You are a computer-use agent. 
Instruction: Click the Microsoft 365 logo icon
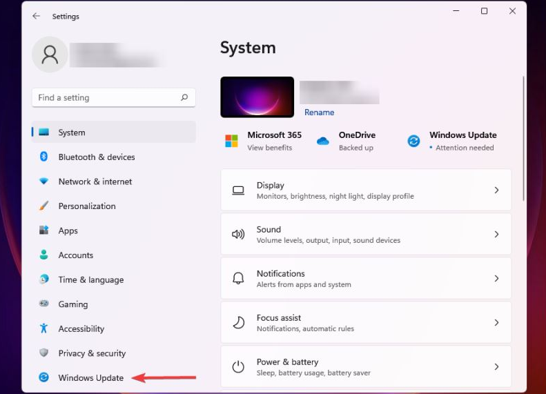[231, 141]
